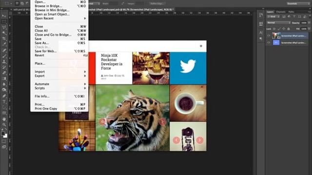
Task: Click the foreground color swatch
Action: [x=3, y=134]
